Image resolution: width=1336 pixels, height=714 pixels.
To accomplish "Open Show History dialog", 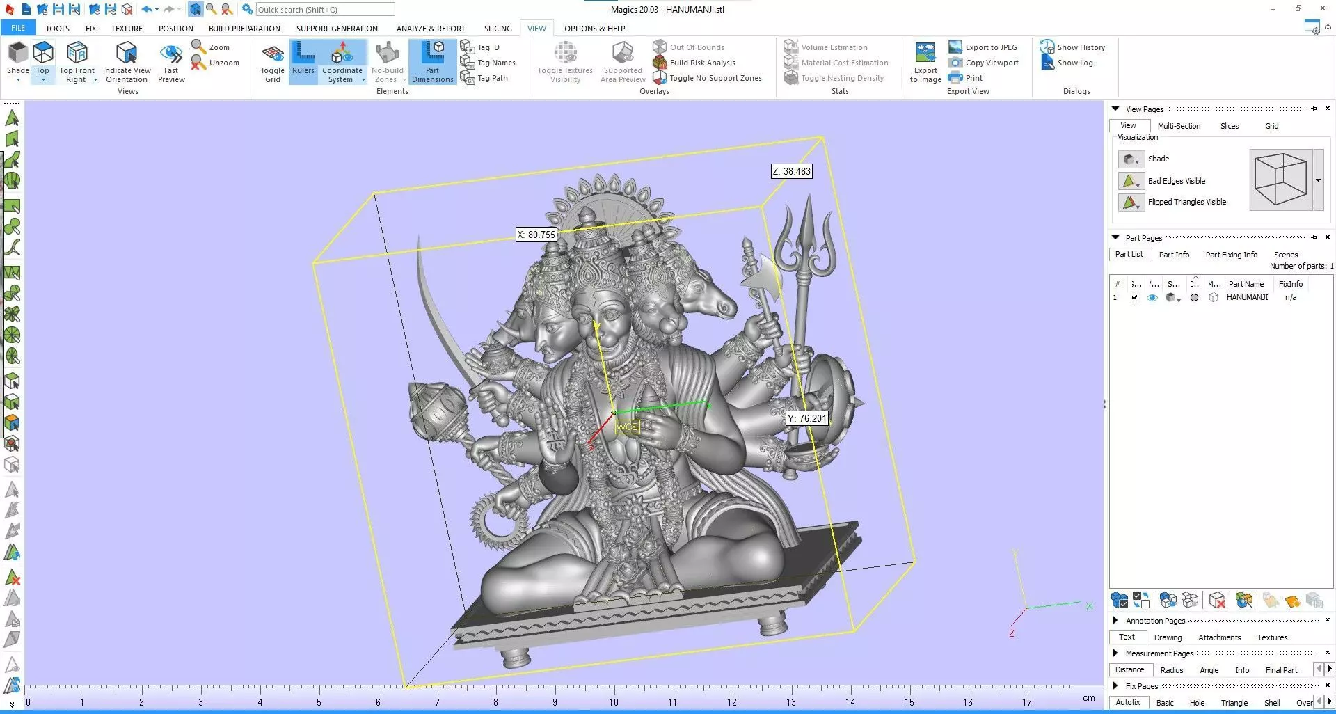I will (x=1072, y=47).
